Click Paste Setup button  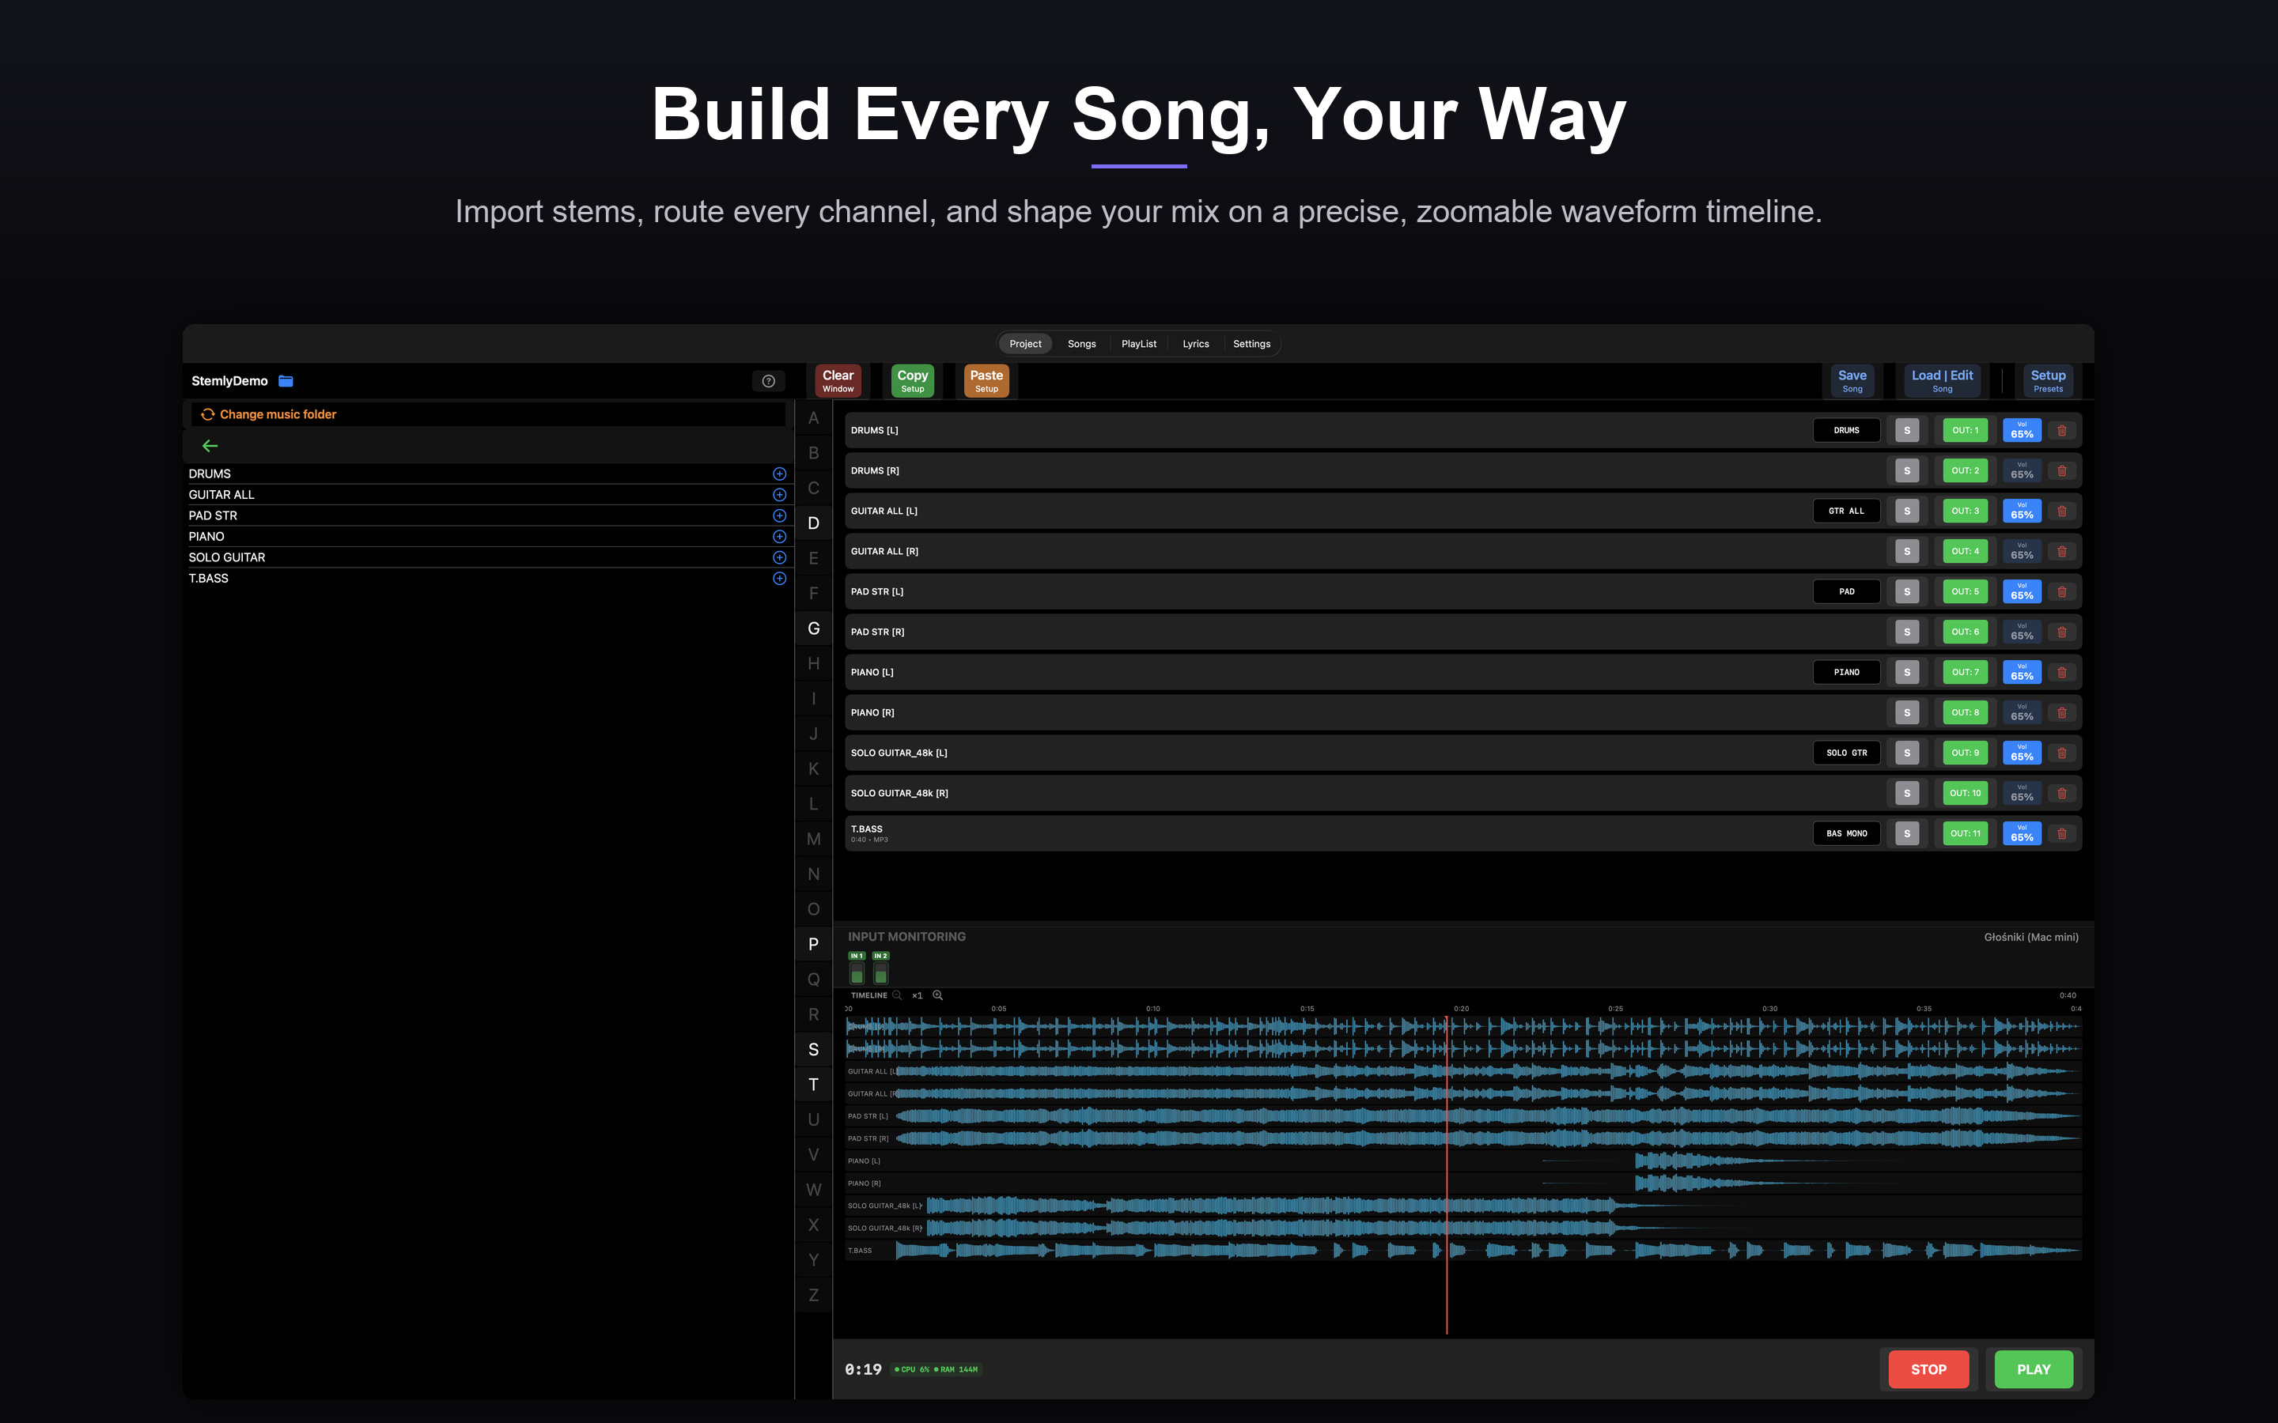pos(986,381)
